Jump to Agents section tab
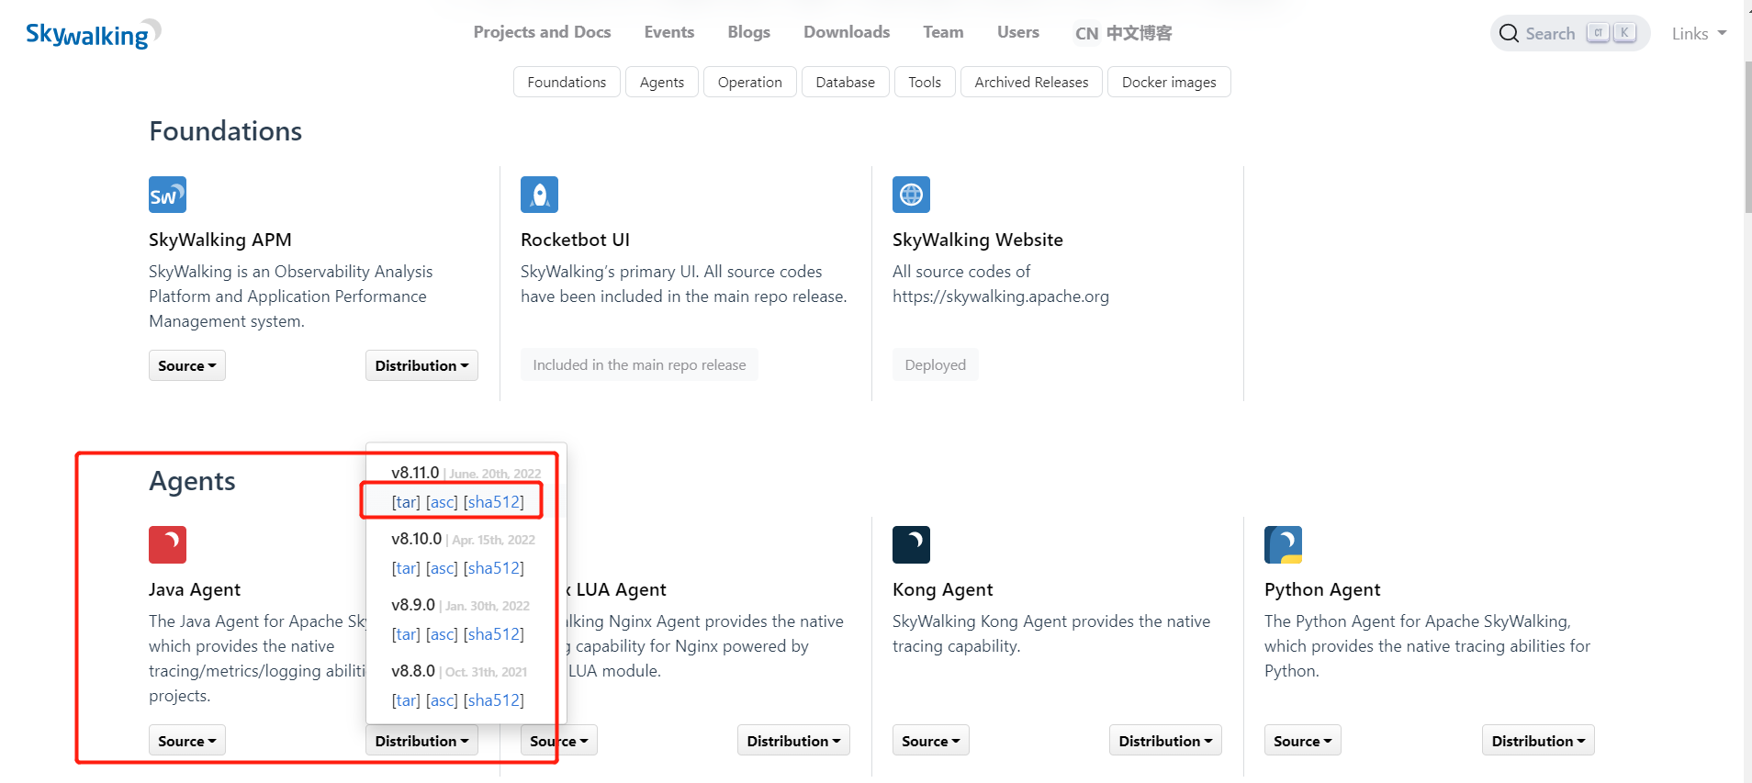This screenshot has width=1752, height=783. coord(662,82)
